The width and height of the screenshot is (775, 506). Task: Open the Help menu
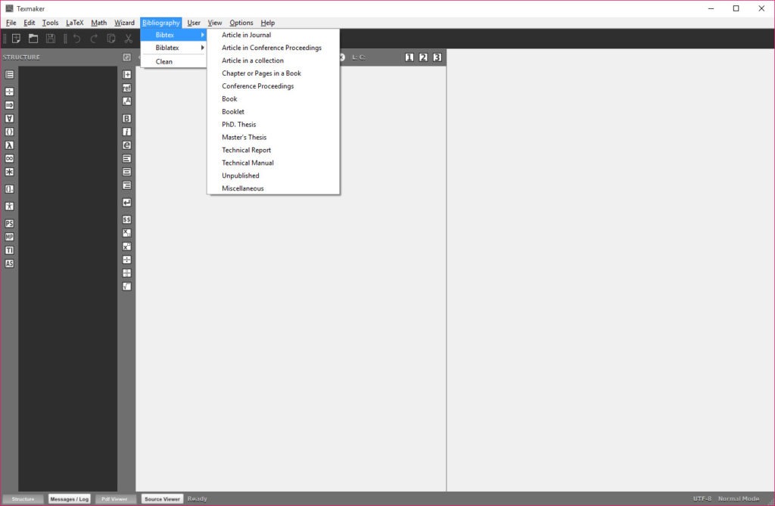(x=267, y=23)
